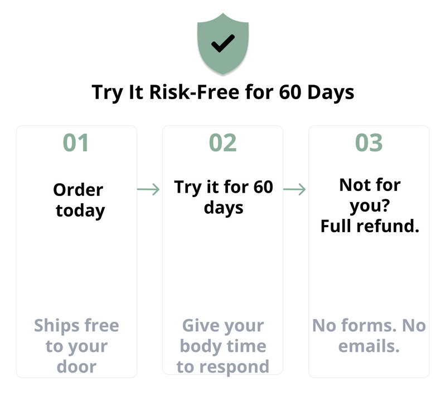Click the Full refund. line

coord(370,227)
